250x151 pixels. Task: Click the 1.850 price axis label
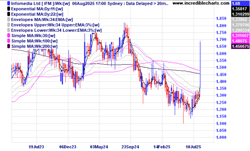pyautogui.click(x=221, y=19)
